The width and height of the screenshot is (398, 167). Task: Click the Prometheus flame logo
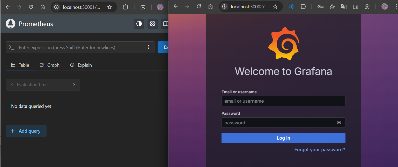(11, 24)
